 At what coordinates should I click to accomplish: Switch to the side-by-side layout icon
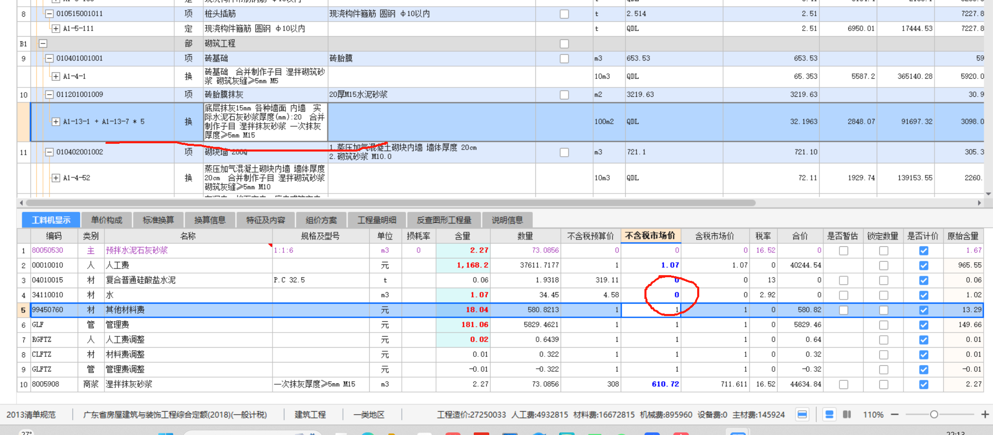click(847, 415)
